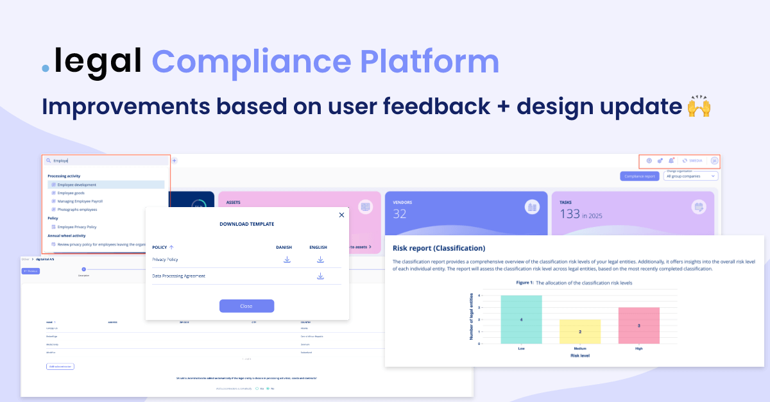Click 'Privacy Policy' row text in dialog
The height and width of the screenshot is (402, 770).
point(165,260)
